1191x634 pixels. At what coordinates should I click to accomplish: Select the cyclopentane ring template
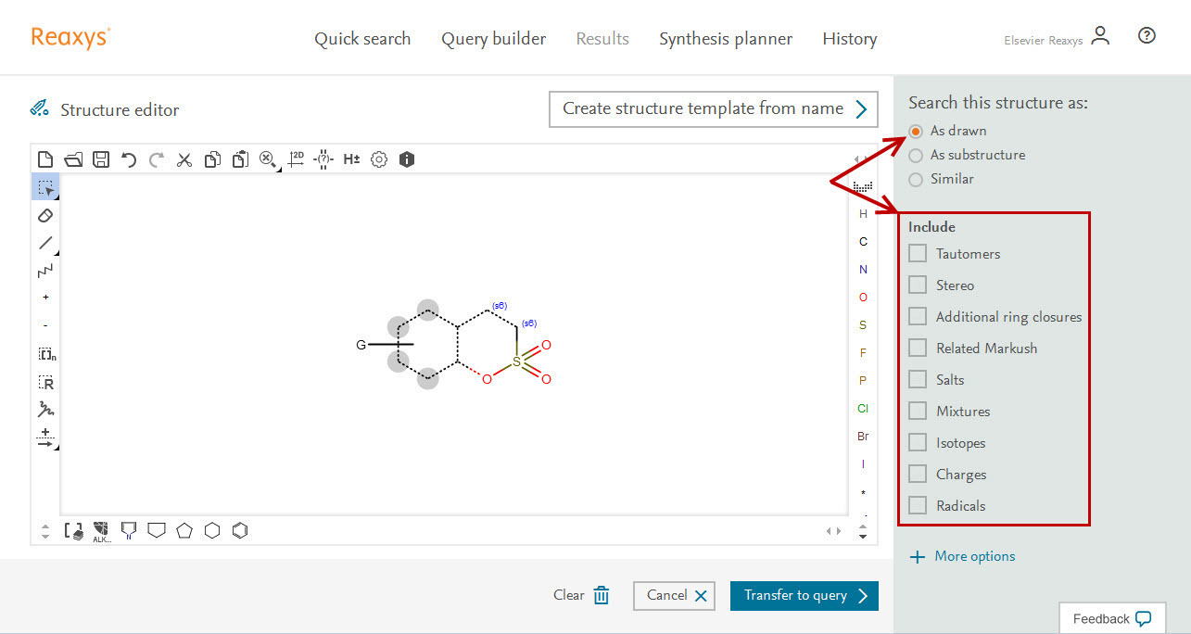[x=184, y=530]
